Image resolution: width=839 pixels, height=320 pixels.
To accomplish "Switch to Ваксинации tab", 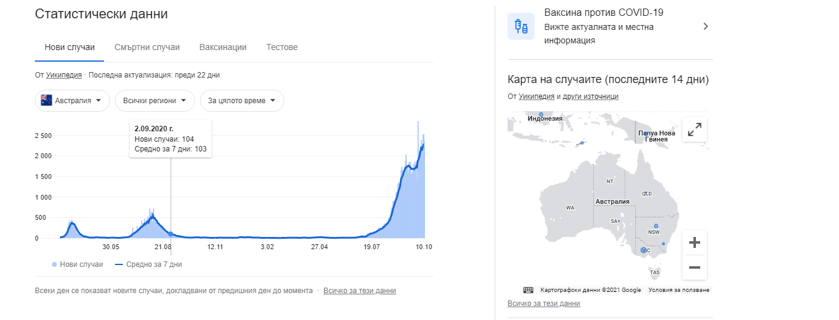I will pos(223,47).
